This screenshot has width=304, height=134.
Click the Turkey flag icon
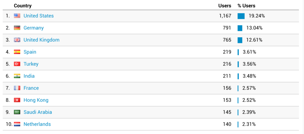[x=17, y=64]
